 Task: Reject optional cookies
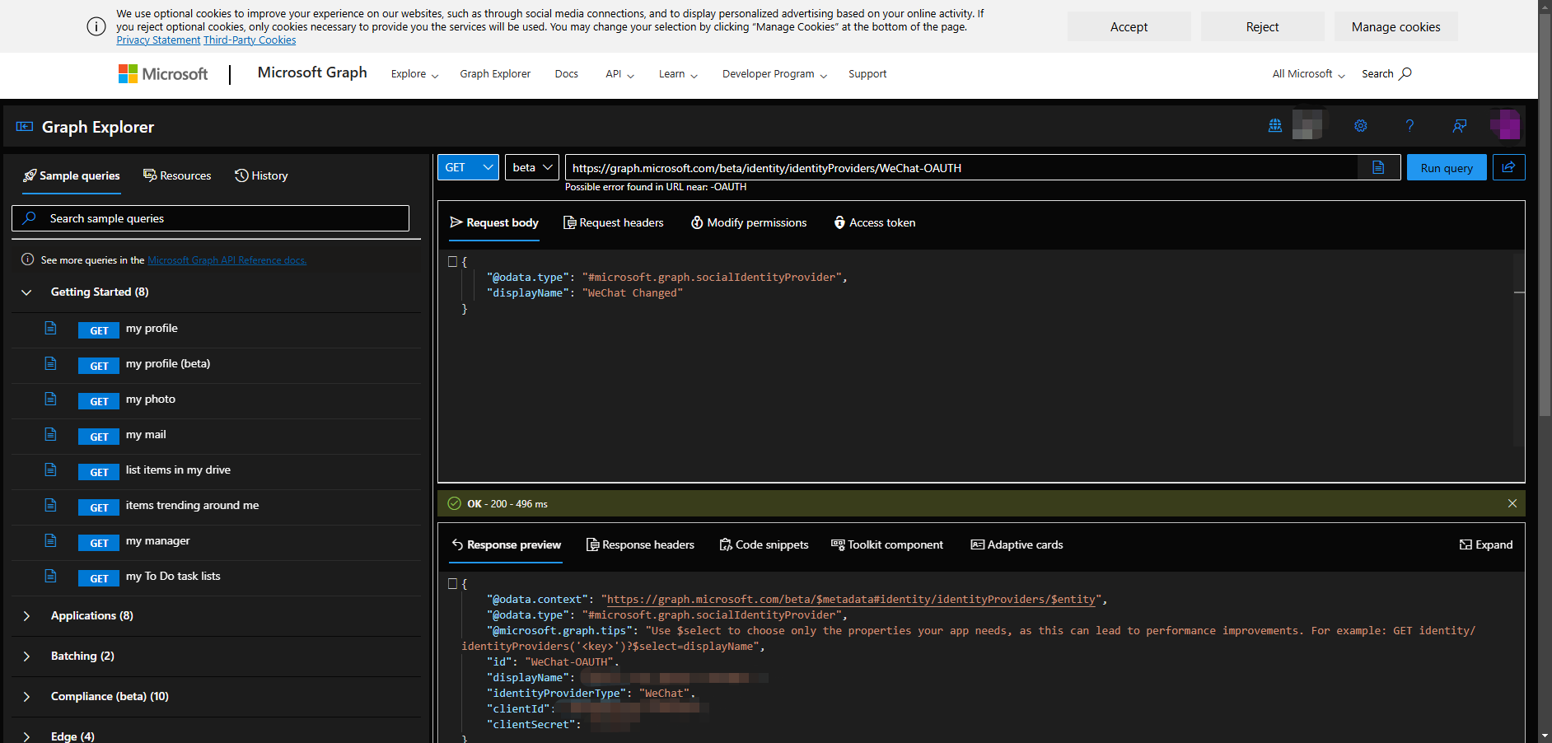click(1262, 26)
